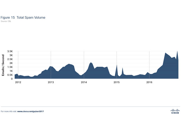This screenshot has height=136, width=181.
Task: Select the 2014 x-axis label
Action: coord(84,82)
